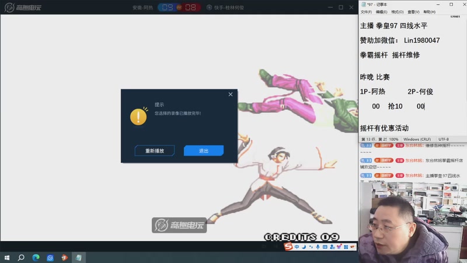Image resolution: width=467 pixels, height=263 pixels.
Task: Click chat message '东台林铭拳霸摇杆店'
Action: coord(444,160)
